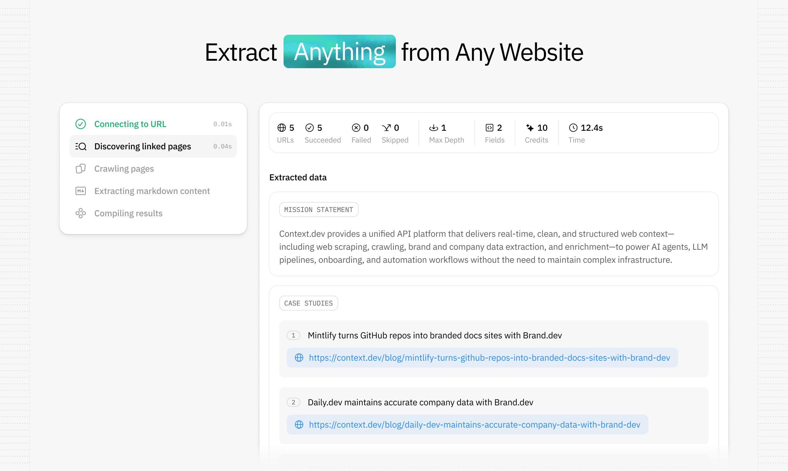The width and height of the screenshot is (788, 471).
Task: Select the Crawling pages step
Action: tap(153, 169)
